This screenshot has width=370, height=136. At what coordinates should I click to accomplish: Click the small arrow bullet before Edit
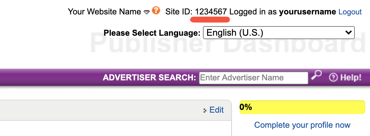click(x=205, y=110)
